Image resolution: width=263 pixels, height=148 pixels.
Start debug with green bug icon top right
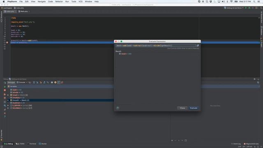[249, 8]
